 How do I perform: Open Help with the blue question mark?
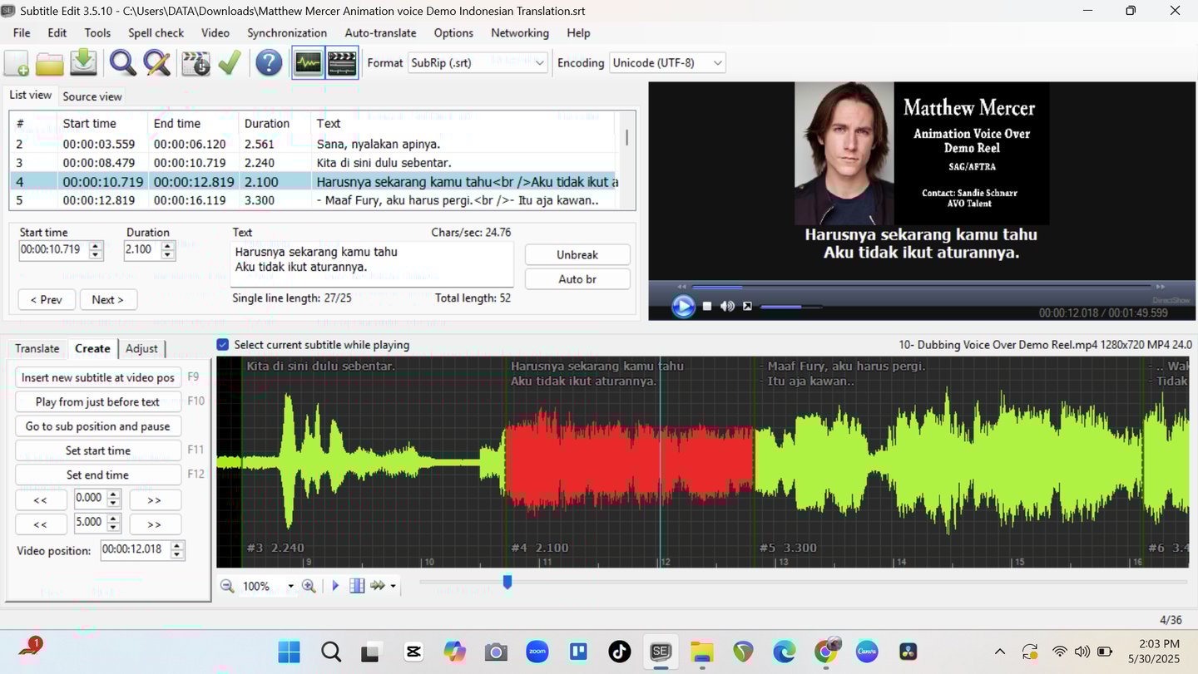tap(269, 63)
